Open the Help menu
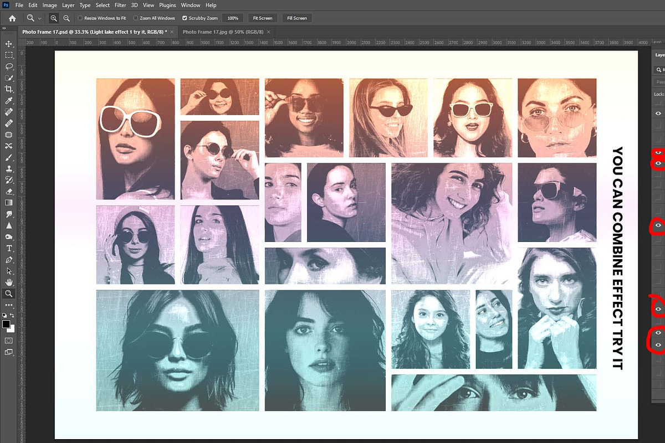This screenshot has width=665, height=443. pos(211,5)
